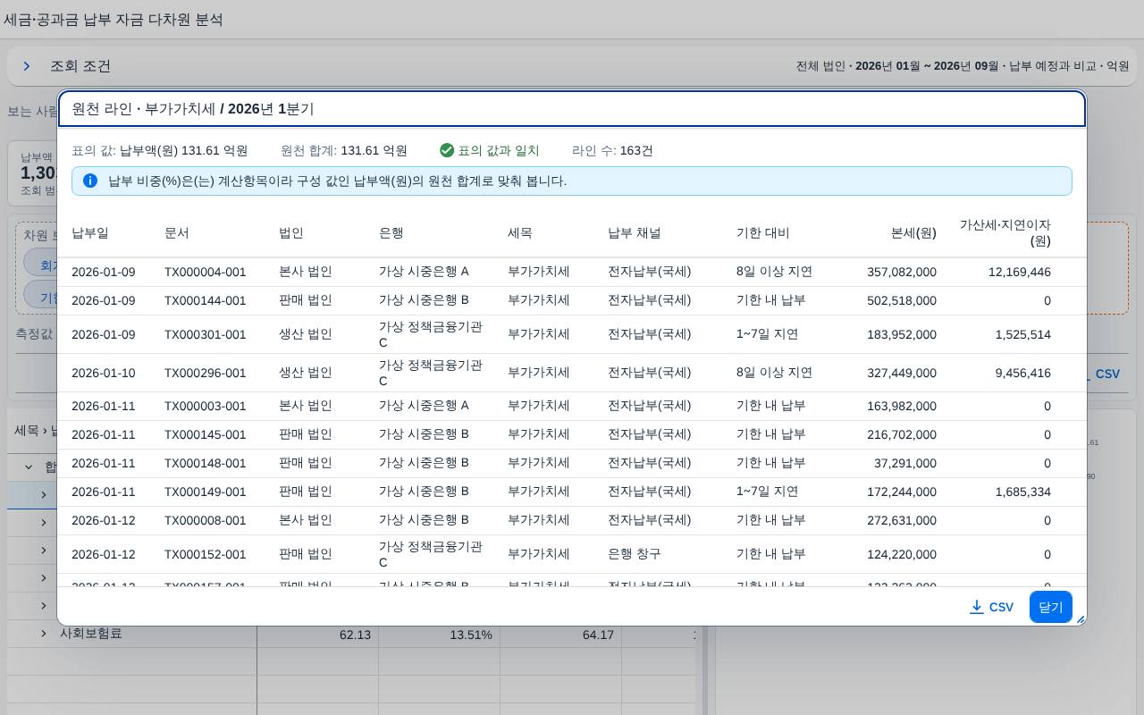Viewport: 1144px width, 715px height.
Task: Click the surcharge value 12,169,446
Action: pyautogui.click(x=1020, y=272)
